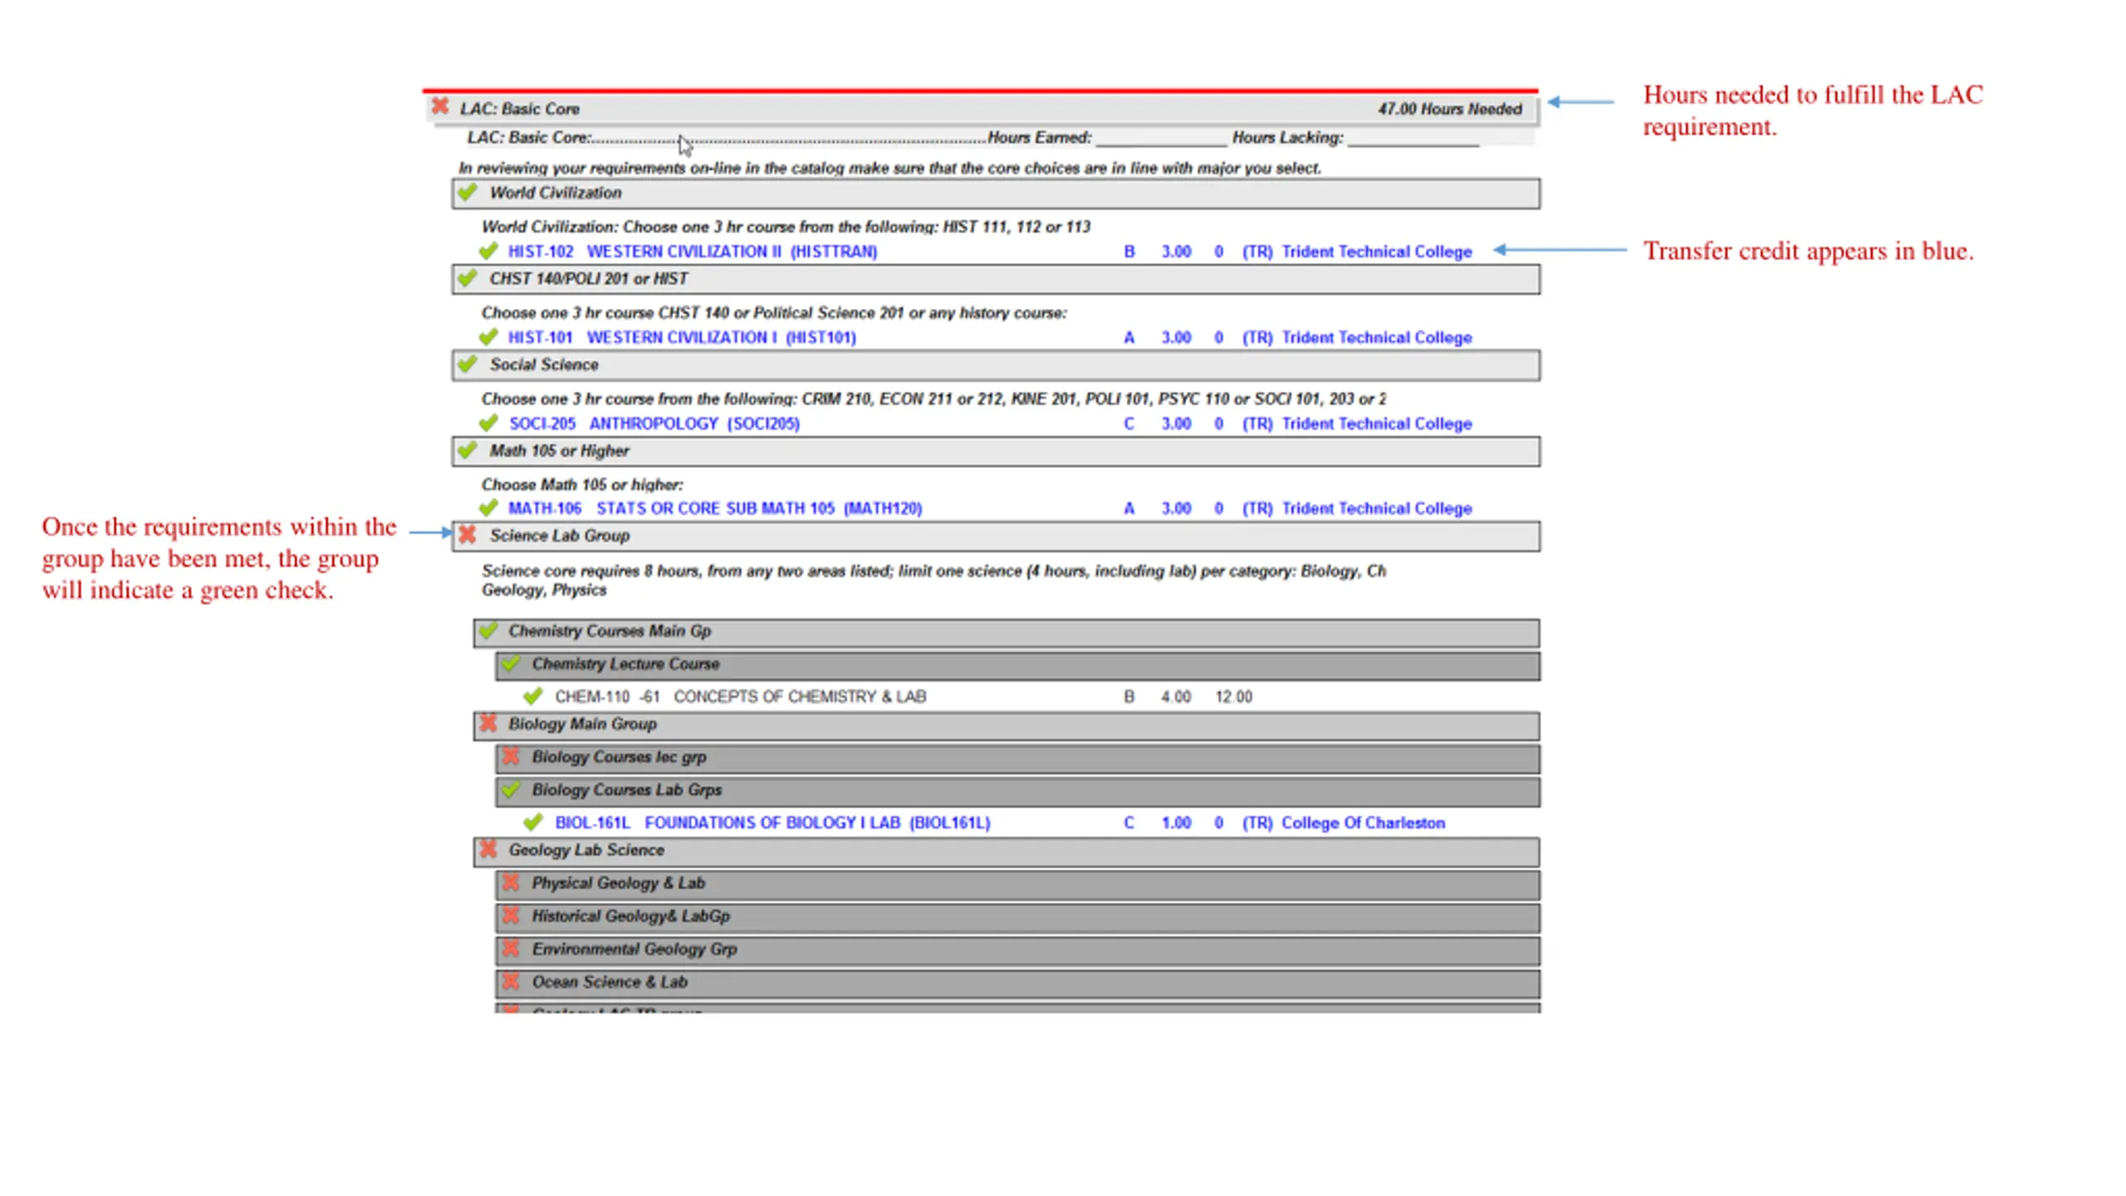Select the Chemistry Lecture Course subgroup
Image resolution: width=2126 pixels, height=1196 pixels.
click(1018, 666)
